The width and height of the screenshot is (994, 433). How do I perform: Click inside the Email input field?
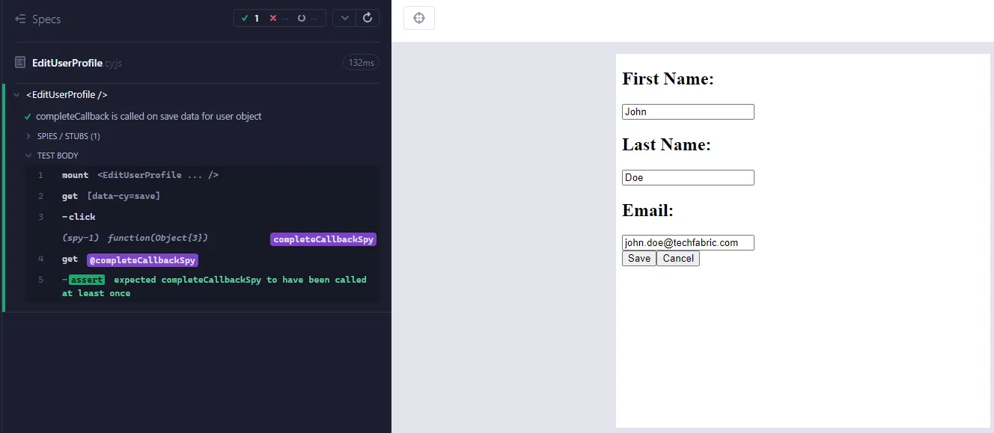[x=687, y=242]
